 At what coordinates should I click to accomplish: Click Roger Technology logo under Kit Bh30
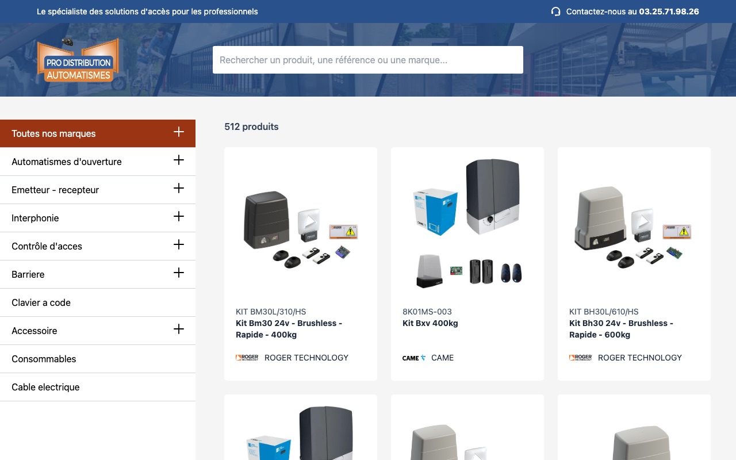pos(581,358)
